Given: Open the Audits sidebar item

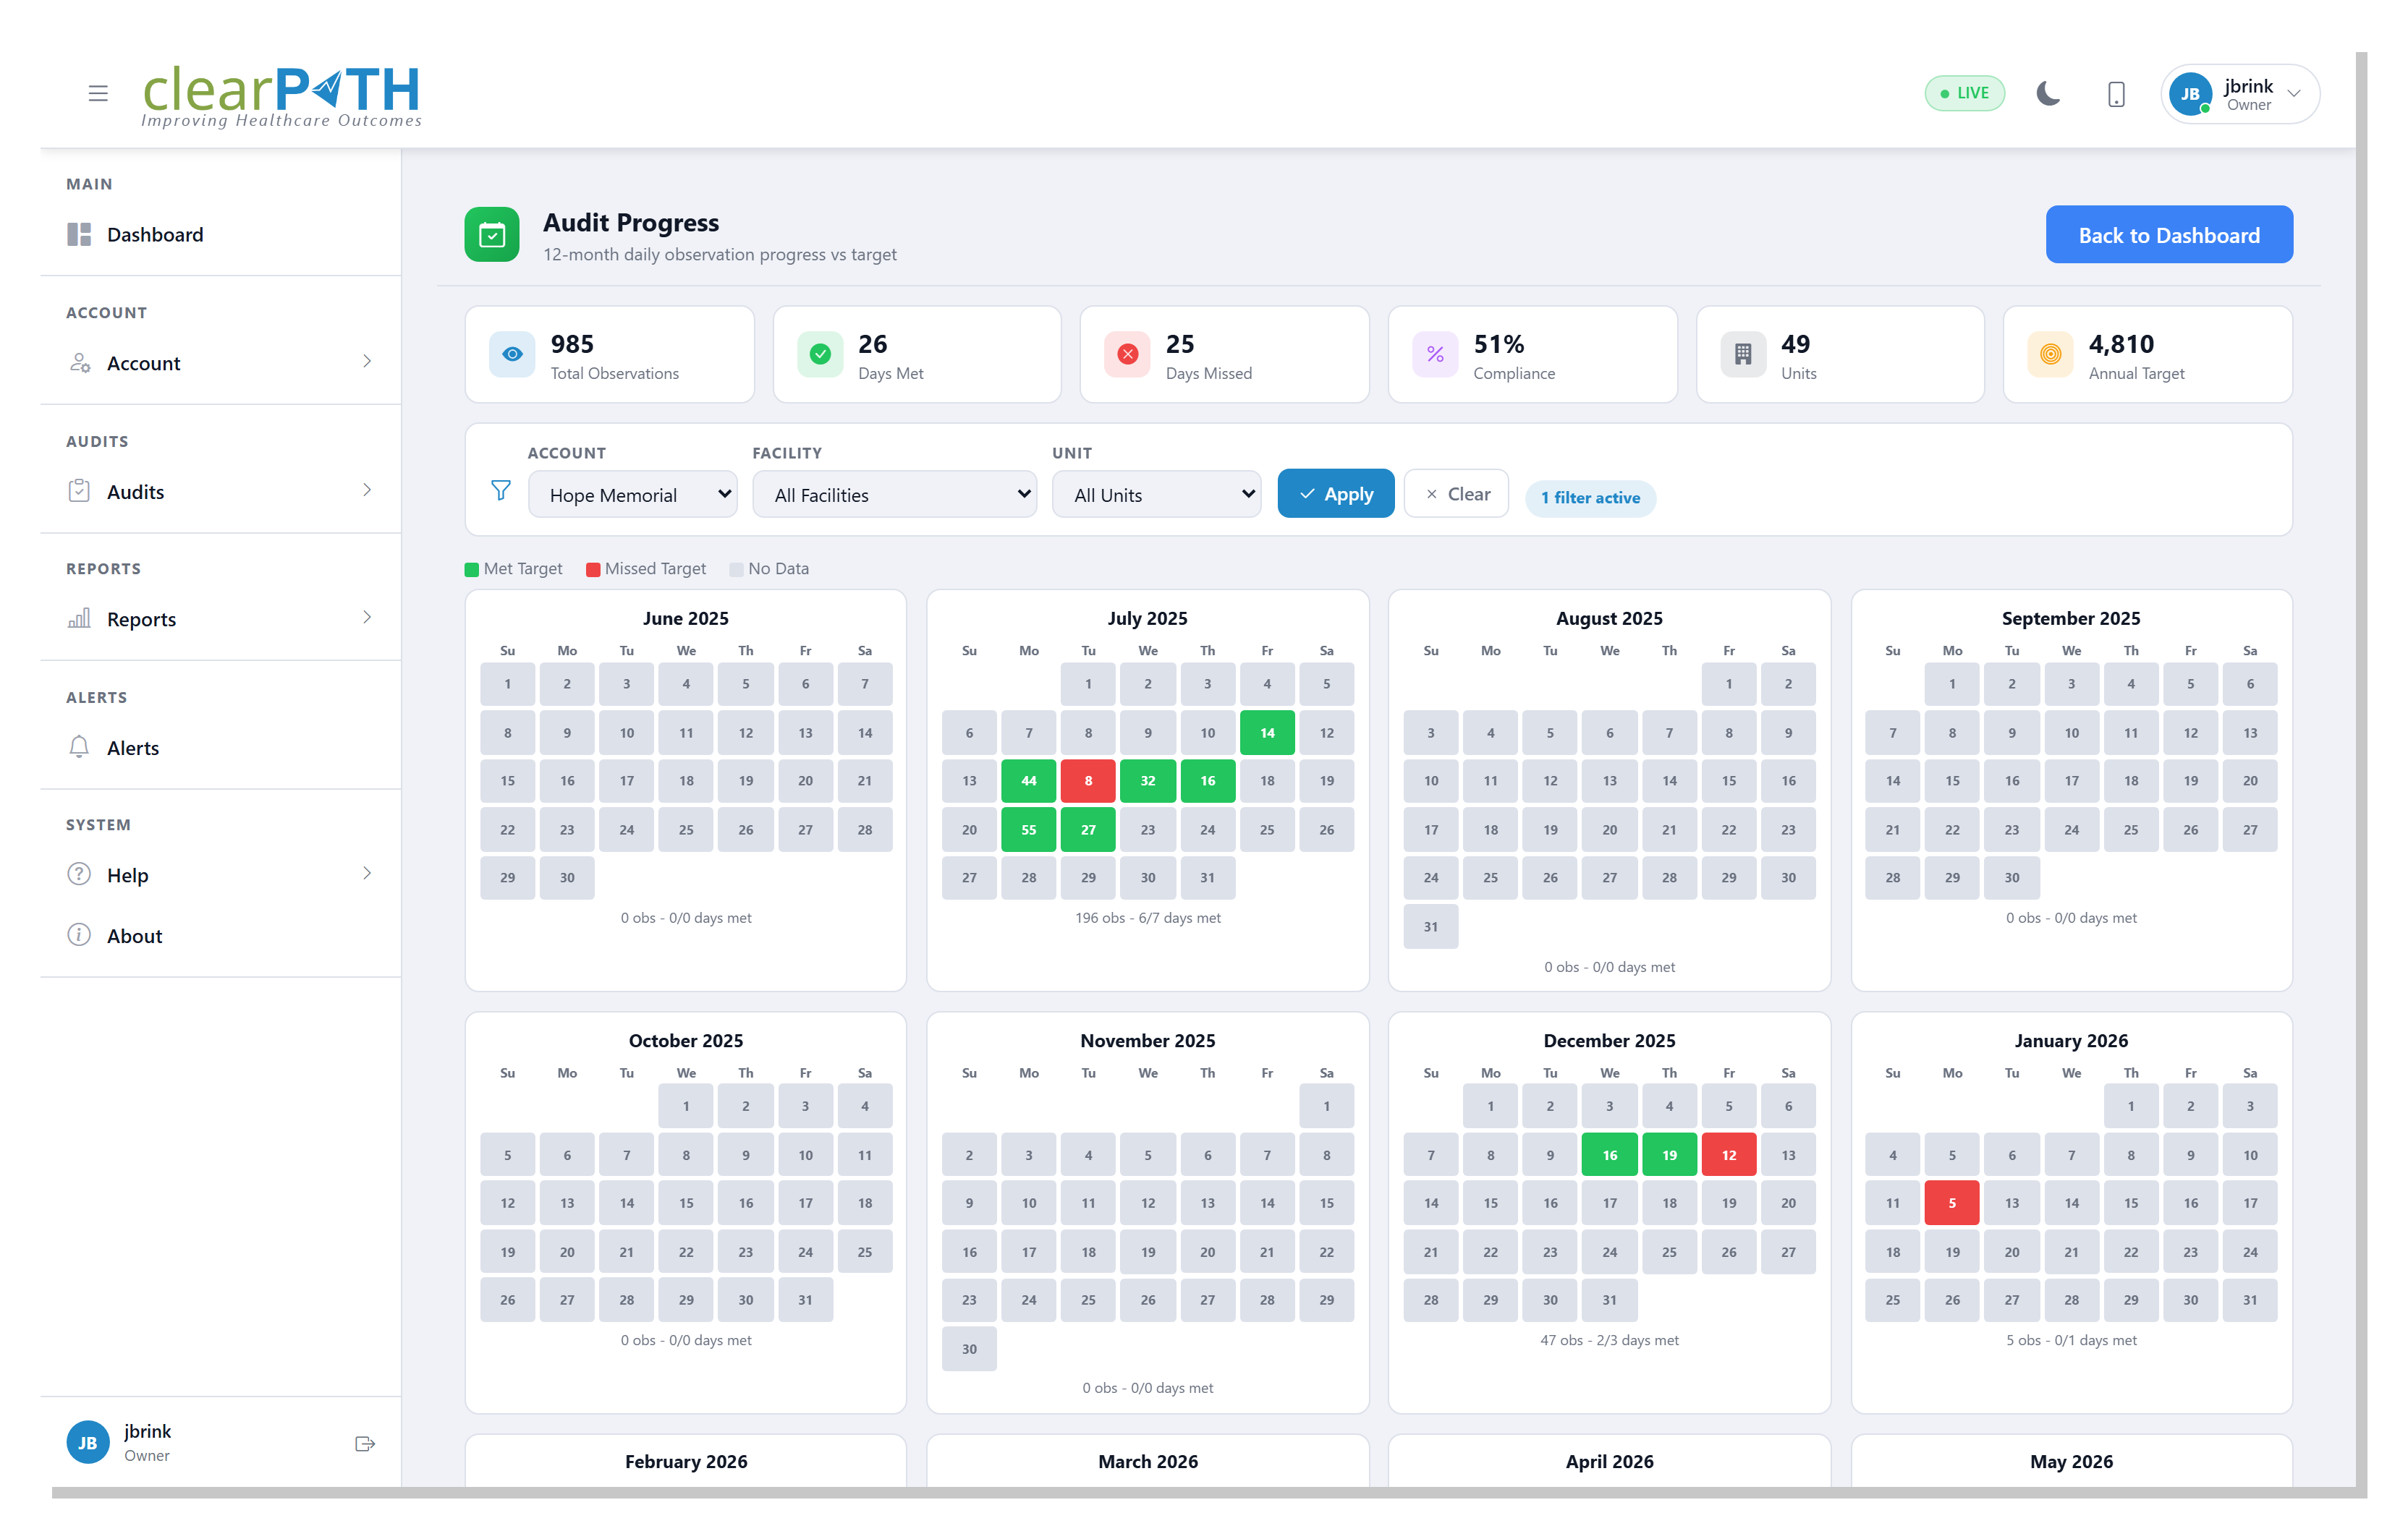Looking at the screenshot, I should pyautogui.click(x=220, y=492).
